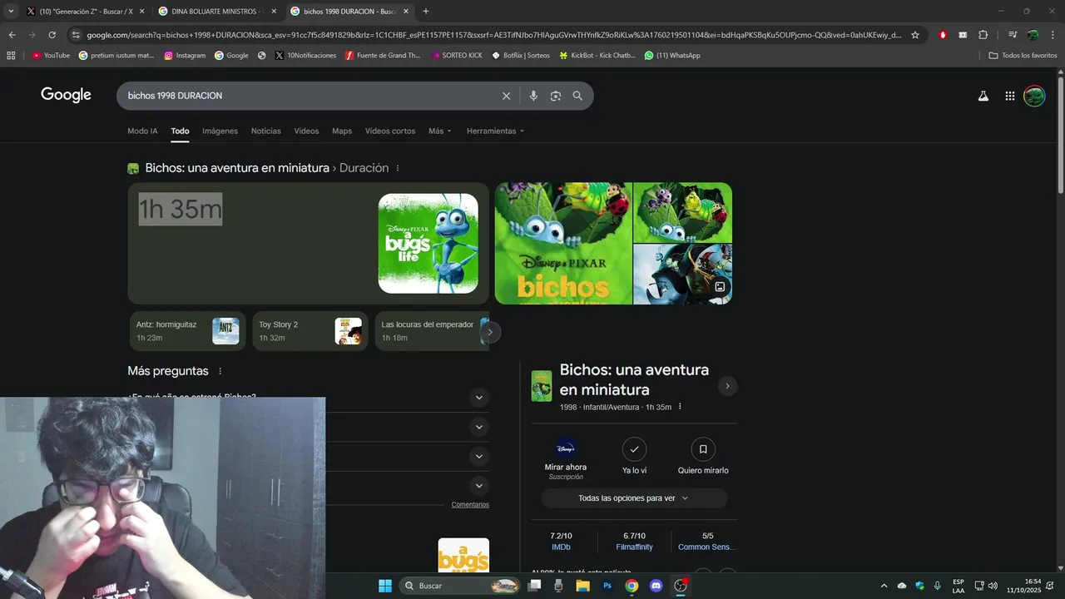Open the Instagram bookmark
The image size is (1065, 599).
click(x=185, y=55)
